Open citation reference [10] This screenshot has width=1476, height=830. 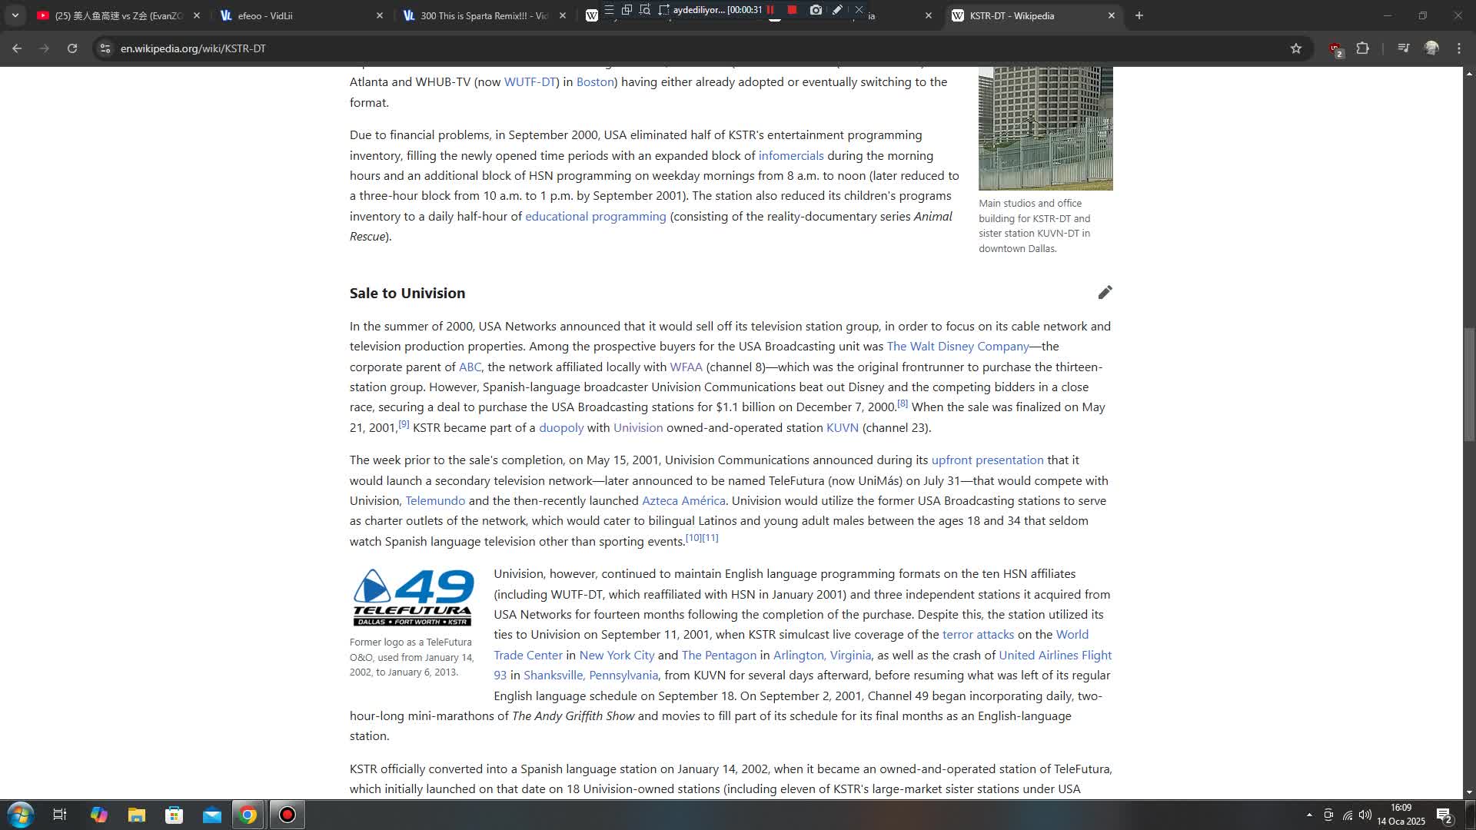[693, 538]
